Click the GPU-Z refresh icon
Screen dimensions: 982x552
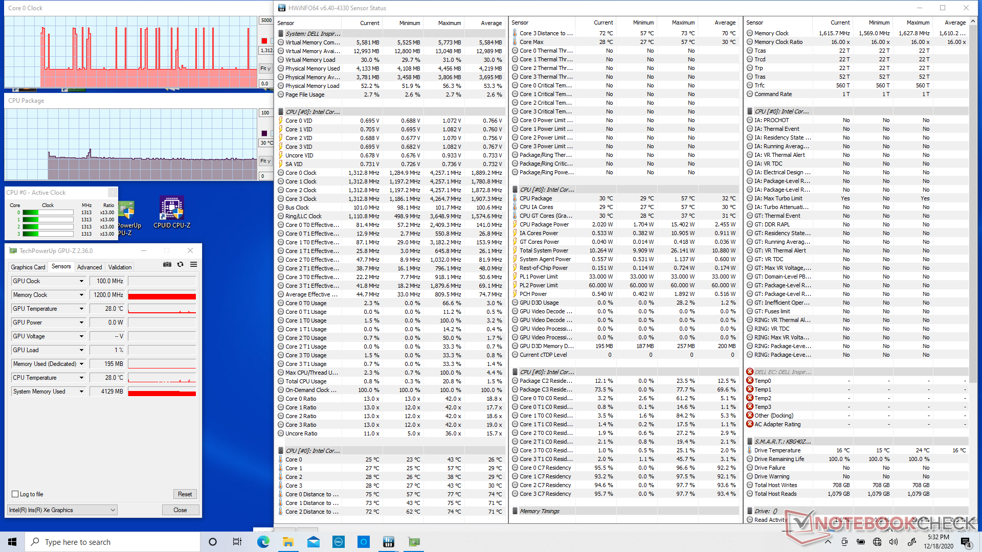(x=180, y=264)
